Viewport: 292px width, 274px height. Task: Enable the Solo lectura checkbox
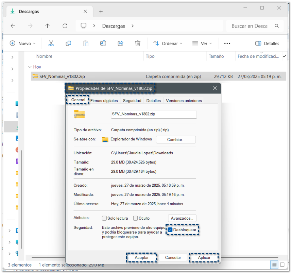click(x=104, y=218)
